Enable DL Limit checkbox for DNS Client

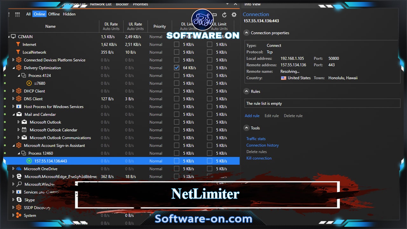[176, 99]
